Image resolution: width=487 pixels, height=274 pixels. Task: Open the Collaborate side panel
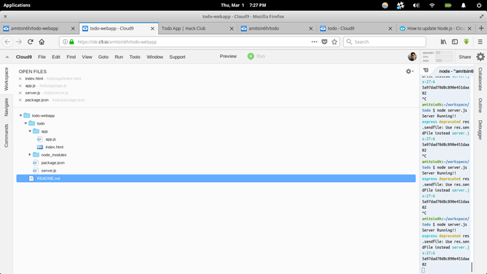pyautogui.click(x=480, y=79)
